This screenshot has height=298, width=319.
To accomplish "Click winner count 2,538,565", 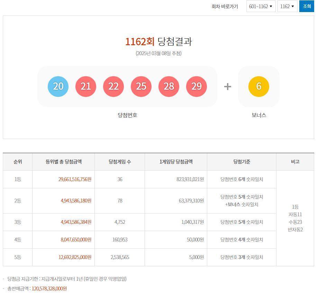I will (x=120, y=257).
